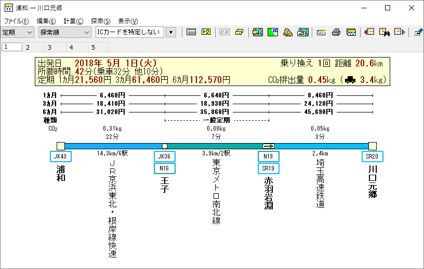424x269 pixels.
Task: Click the 31,020円 six-month fare
Action: point(111,112)
